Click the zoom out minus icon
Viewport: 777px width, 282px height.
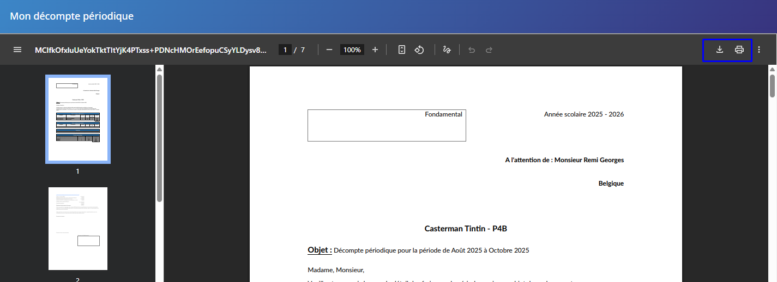[x=329, y=50]
